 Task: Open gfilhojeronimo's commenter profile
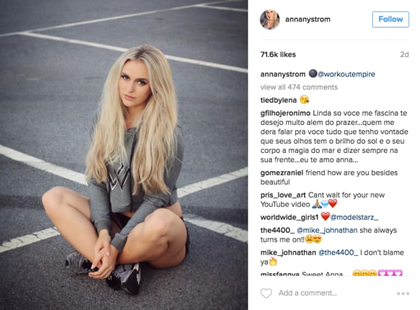[285, 113]
